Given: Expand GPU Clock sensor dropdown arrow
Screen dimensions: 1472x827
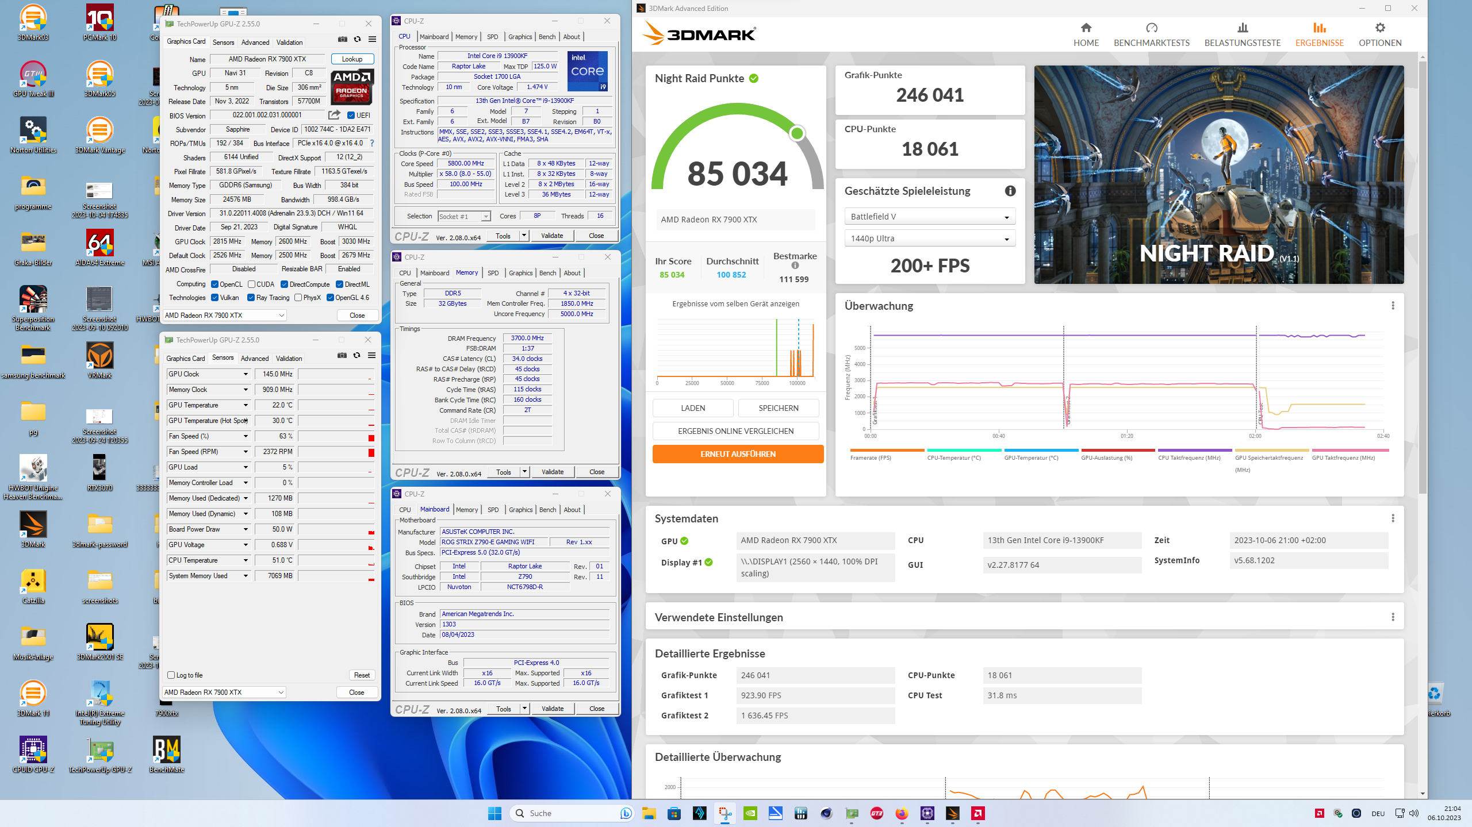Looking at the screenshot, I should [246, 374].
